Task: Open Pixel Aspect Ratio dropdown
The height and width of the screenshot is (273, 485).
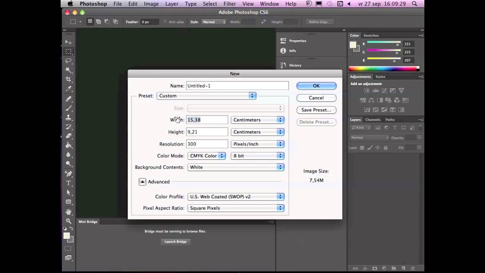Action: coord(236,208)
